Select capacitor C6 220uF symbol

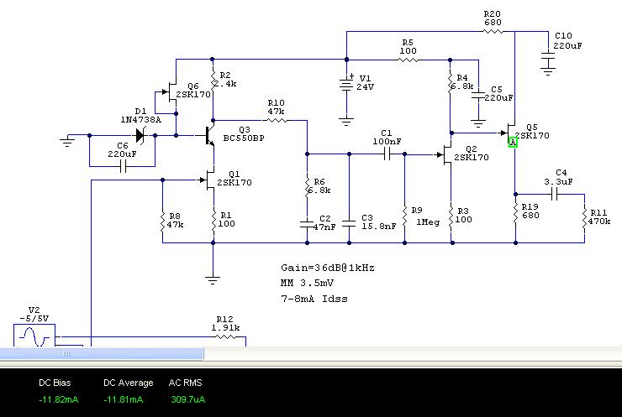point(123,167)
